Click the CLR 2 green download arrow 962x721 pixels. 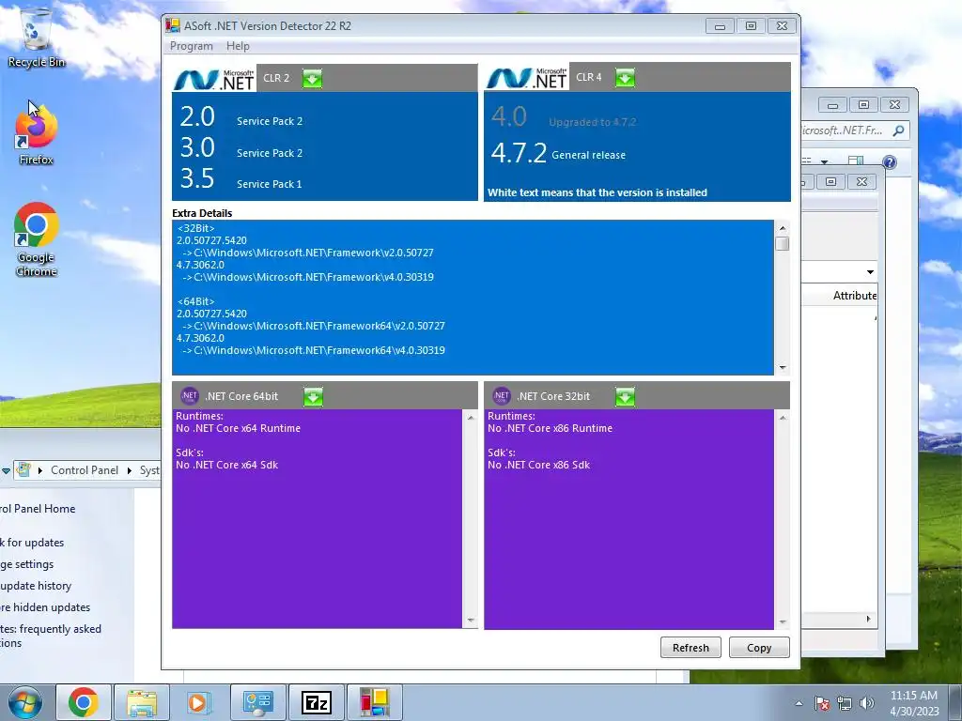coord(312,79)
